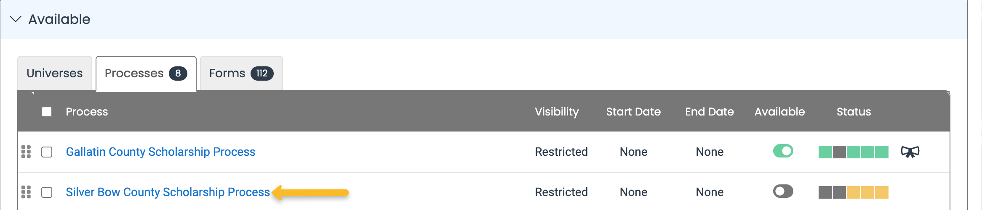Image resolution: width=982 pixels, height=210 pixels.
Task: Switch to the Universes tab
Action: point(55,73)
